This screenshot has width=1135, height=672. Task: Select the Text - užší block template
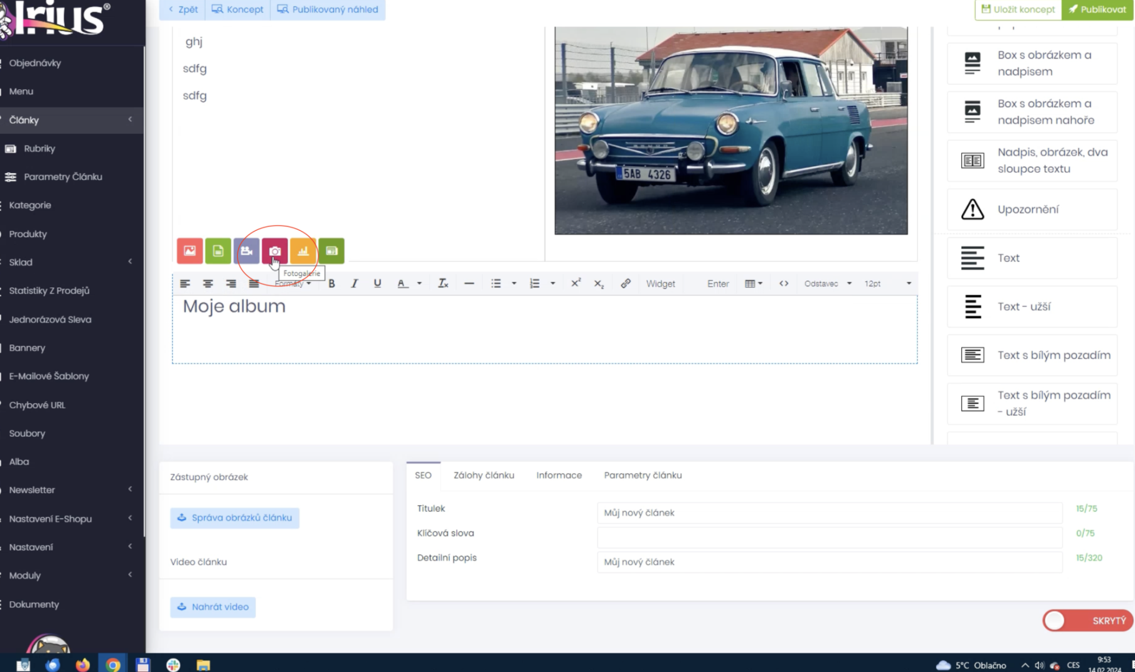(1032, 307)
